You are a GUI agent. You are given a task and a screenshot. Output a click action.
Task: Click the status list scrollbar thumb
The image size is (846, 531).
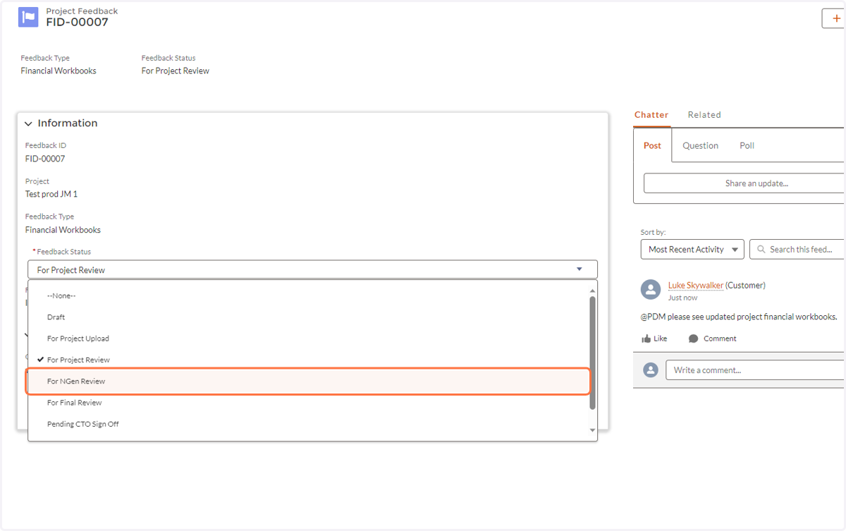593,353
